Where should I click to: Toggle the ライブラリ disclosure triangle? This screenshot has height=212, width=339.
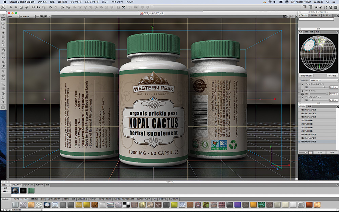[1, 210]
